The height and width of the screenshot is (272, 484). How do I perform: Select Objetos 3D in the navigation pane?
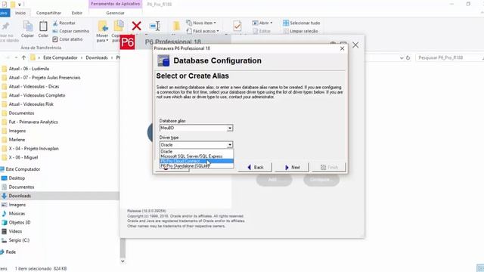(20, 222)
